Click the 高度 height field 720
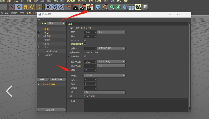The width and height of the screenshot is (209, 119). click(90, 36)
